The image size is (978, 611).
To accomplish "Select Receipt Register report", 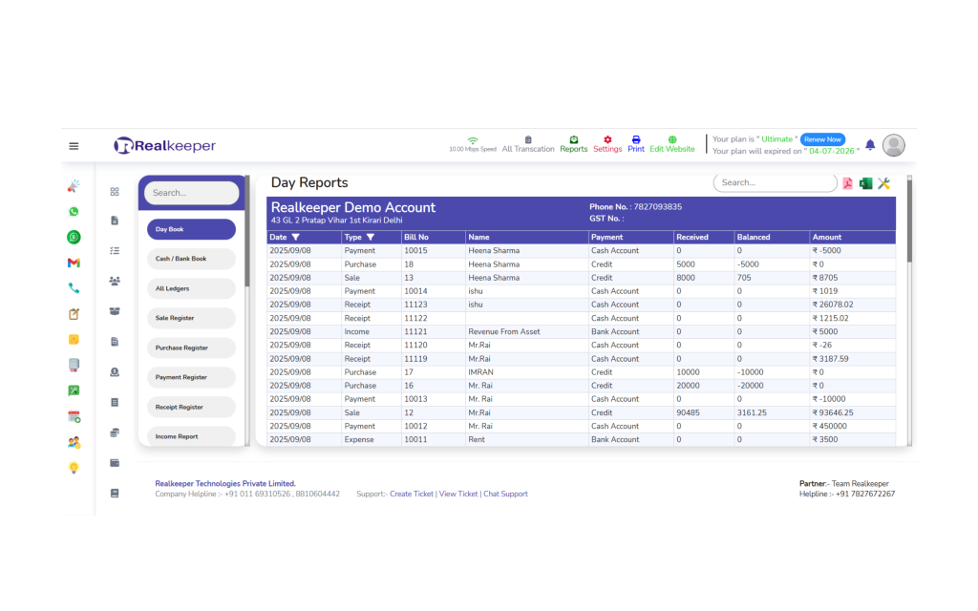I will (x=191, y=407).
